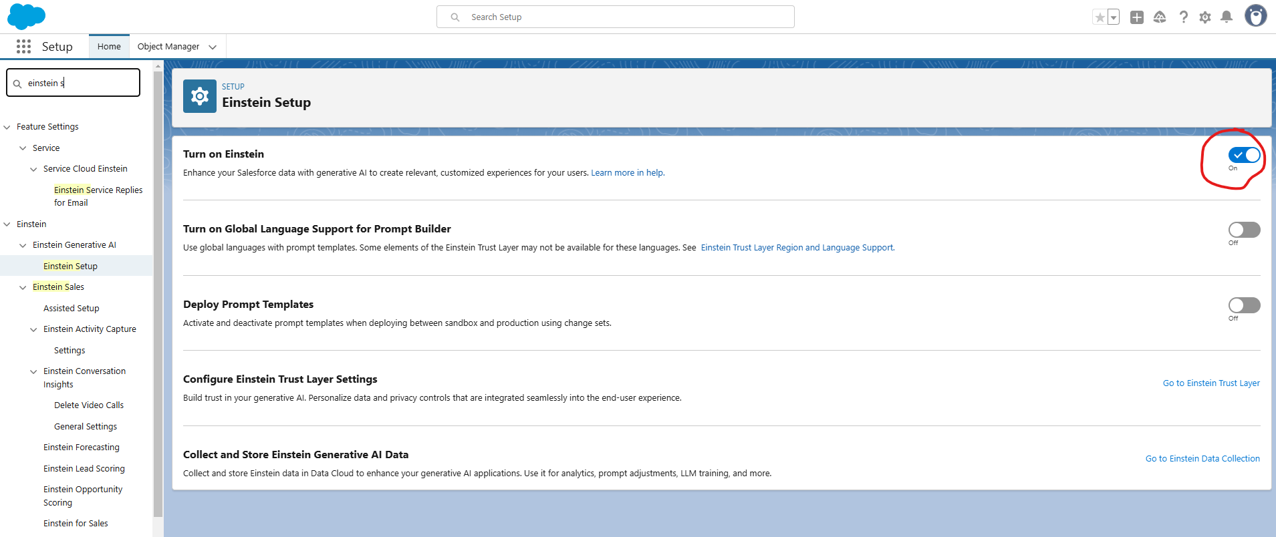Viewport: 1276px width, 537px height.
Task: Collapse the Einstein Sales node
Action: pyautogui.click(x=23, y=287)
